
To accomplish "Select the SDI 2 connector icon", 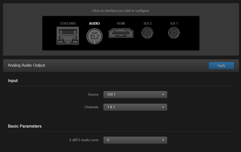I will (x=147, y=33).
